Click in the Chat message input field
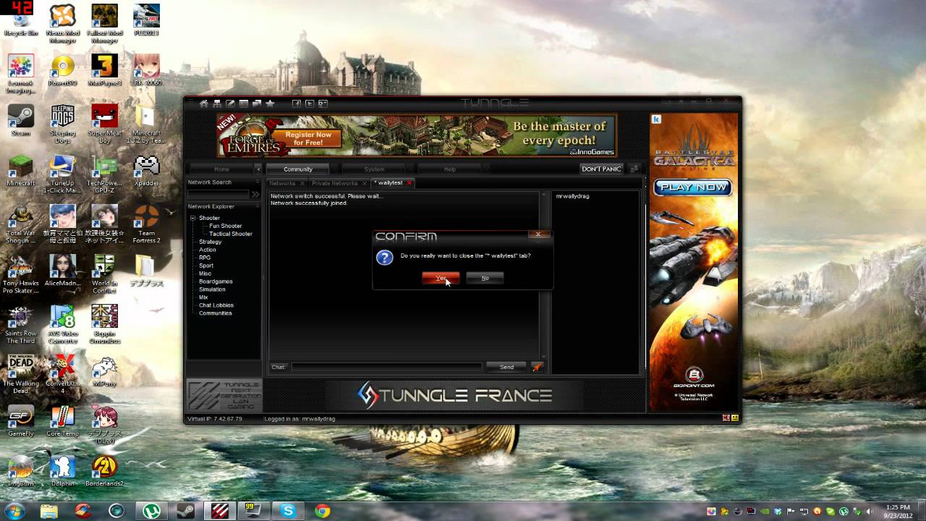The image size is (926, 521). coord(386,367)
